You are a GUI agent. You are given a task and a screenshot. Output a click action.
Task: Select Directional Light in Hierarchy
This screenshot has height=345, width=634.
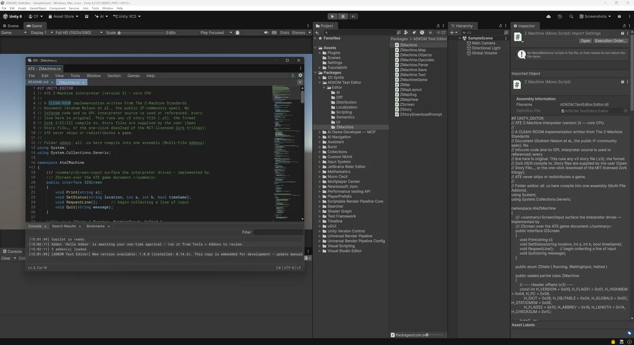[486, 48]
